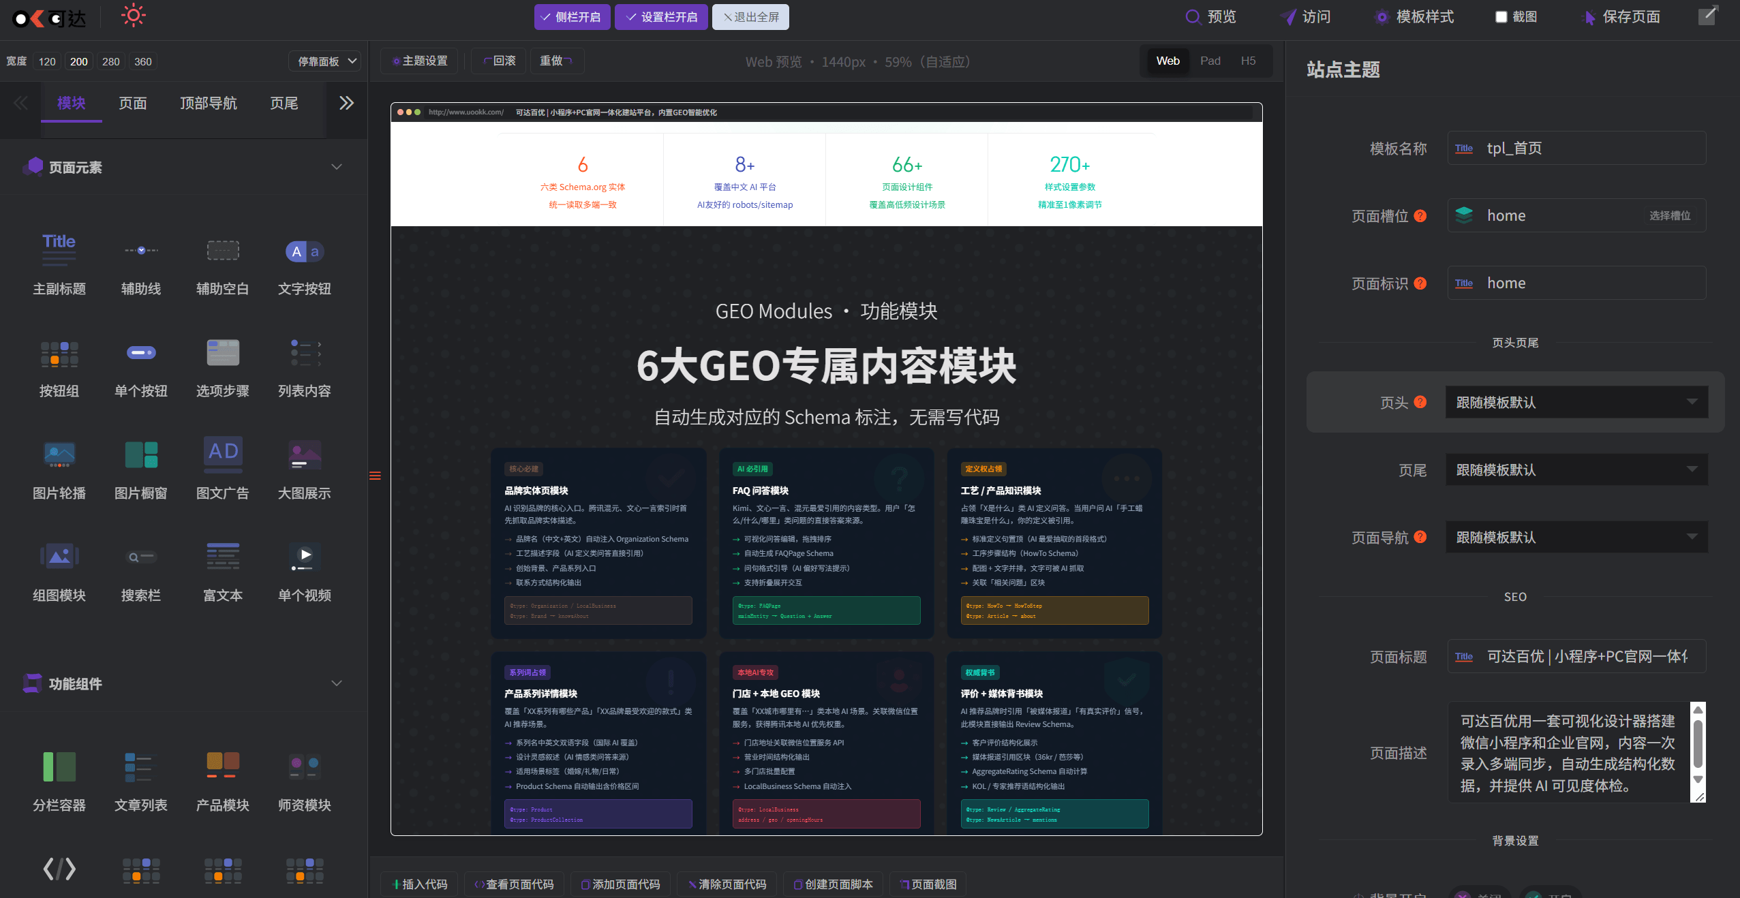This screenshot has width=1740, height=898.
Task: Select the 辅助空白 spacer element icon
Action: (x=223, y=250)
